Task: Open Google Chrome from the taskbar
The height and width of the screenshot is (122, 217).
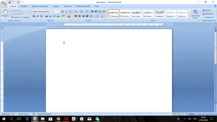Action: (x=58, y=119)
